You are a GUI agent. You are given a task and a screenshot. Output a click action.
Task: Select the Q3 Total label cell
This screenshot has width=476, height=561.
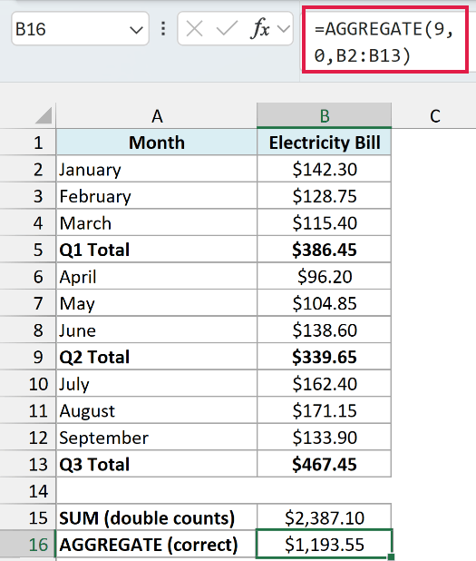[157, 464]
